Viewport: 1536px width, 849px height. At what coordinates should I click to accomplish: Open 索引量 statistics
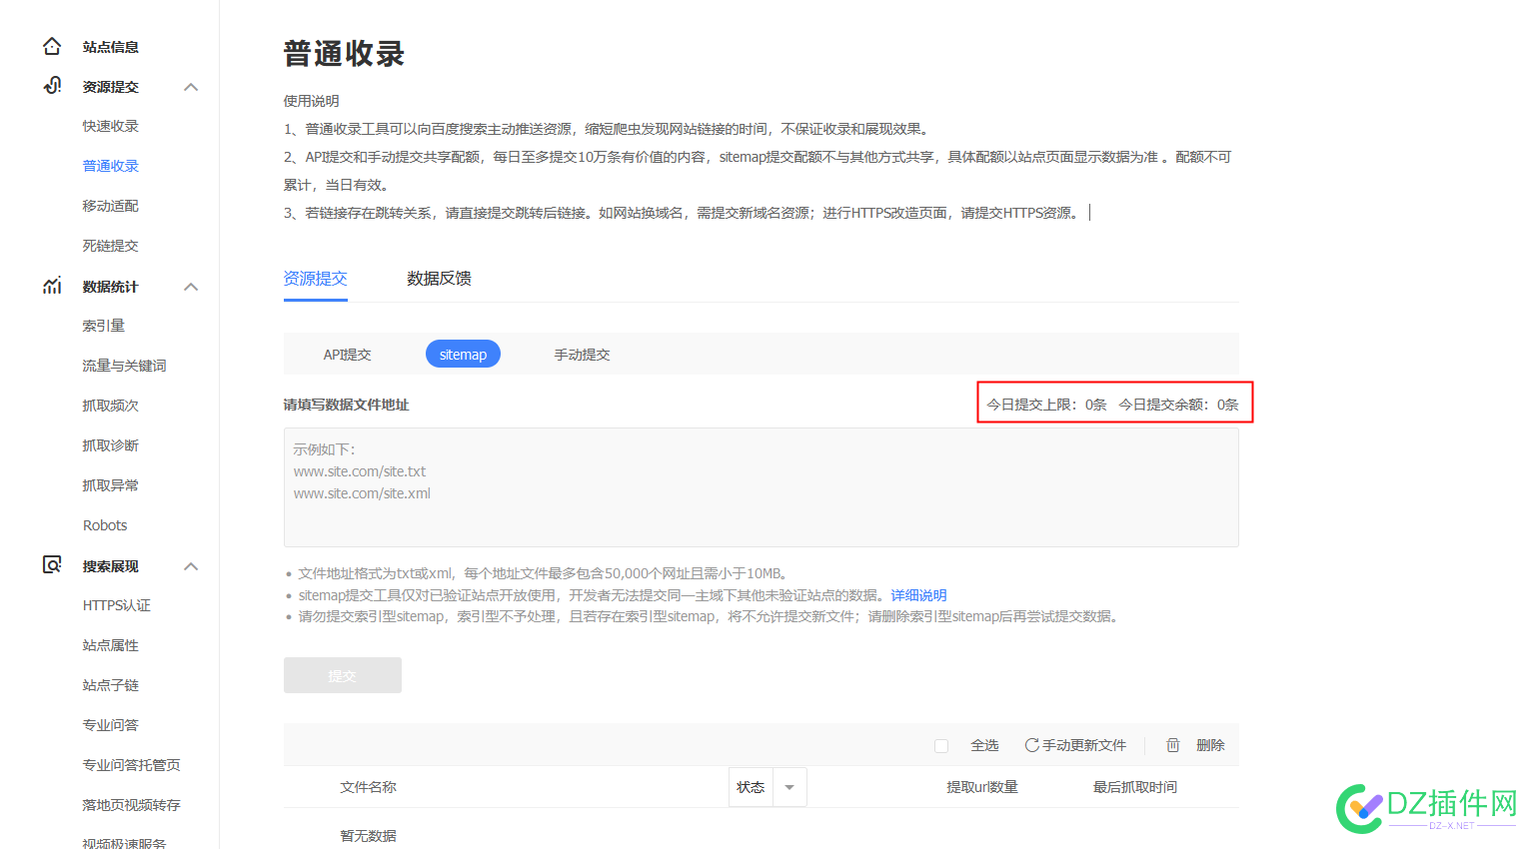coord(103,326)
